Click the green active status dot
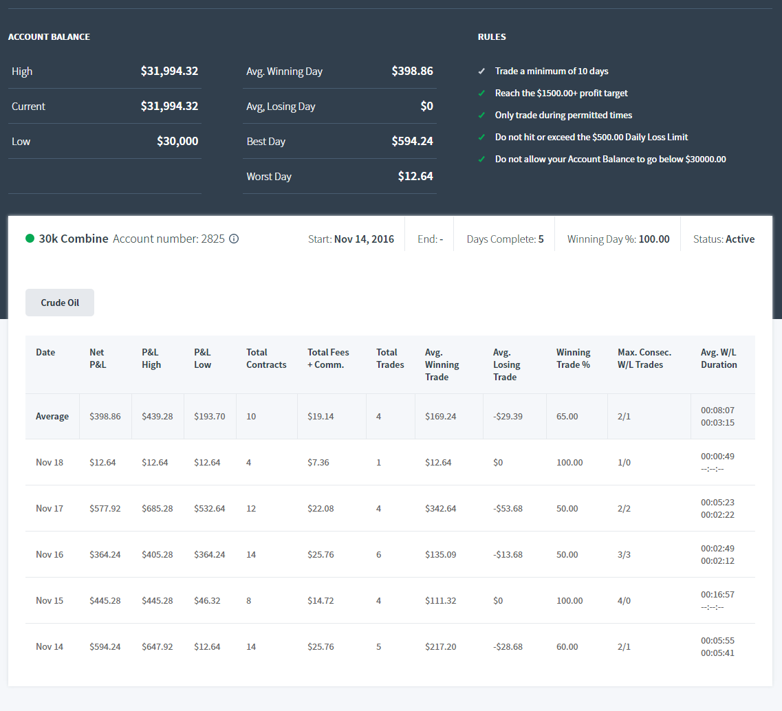Image resolution: width=782 pixels, height=711 pixels. (30, 239)
